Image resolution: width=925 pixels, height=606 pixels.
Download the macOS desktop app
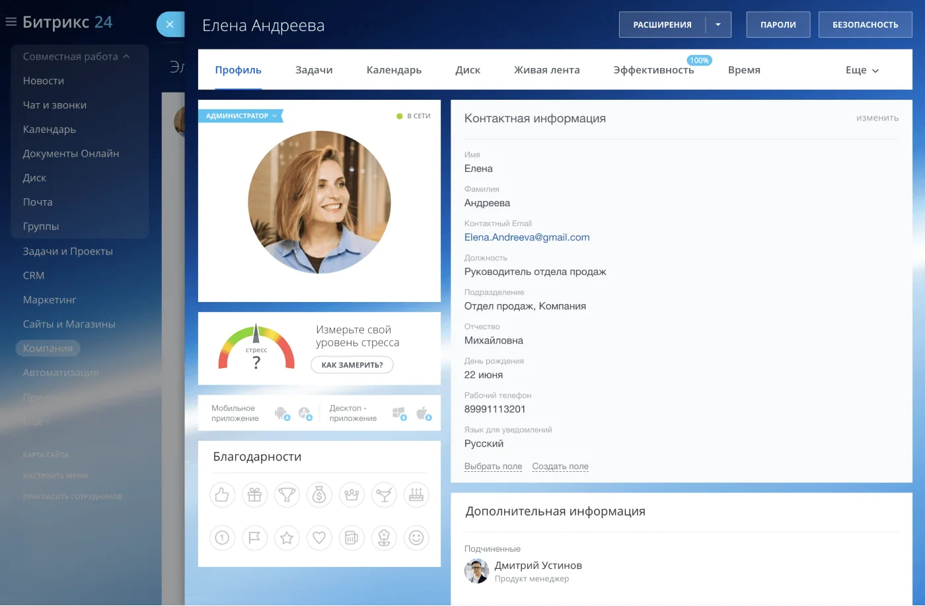click(423, 414)
